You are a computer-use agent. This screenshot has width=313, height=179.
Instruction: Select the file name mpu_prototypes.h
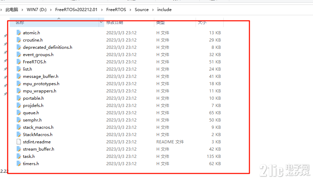click(x=41, y=83)
